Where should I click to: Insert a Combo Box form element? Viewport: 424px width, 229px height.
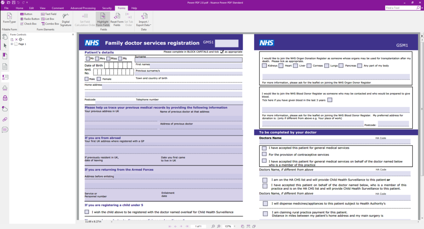[x=50, y=24]
